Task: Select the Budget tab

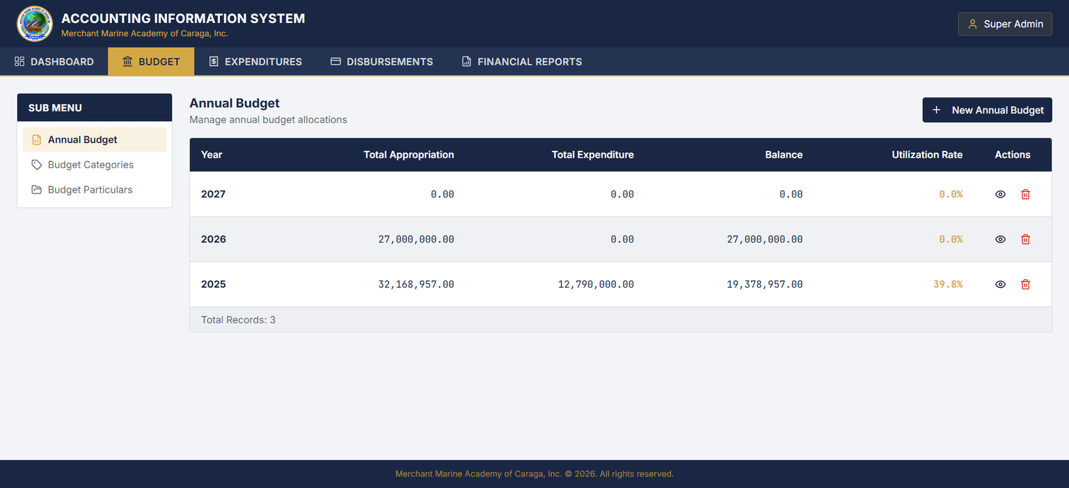Action: (x=151, y=61)
